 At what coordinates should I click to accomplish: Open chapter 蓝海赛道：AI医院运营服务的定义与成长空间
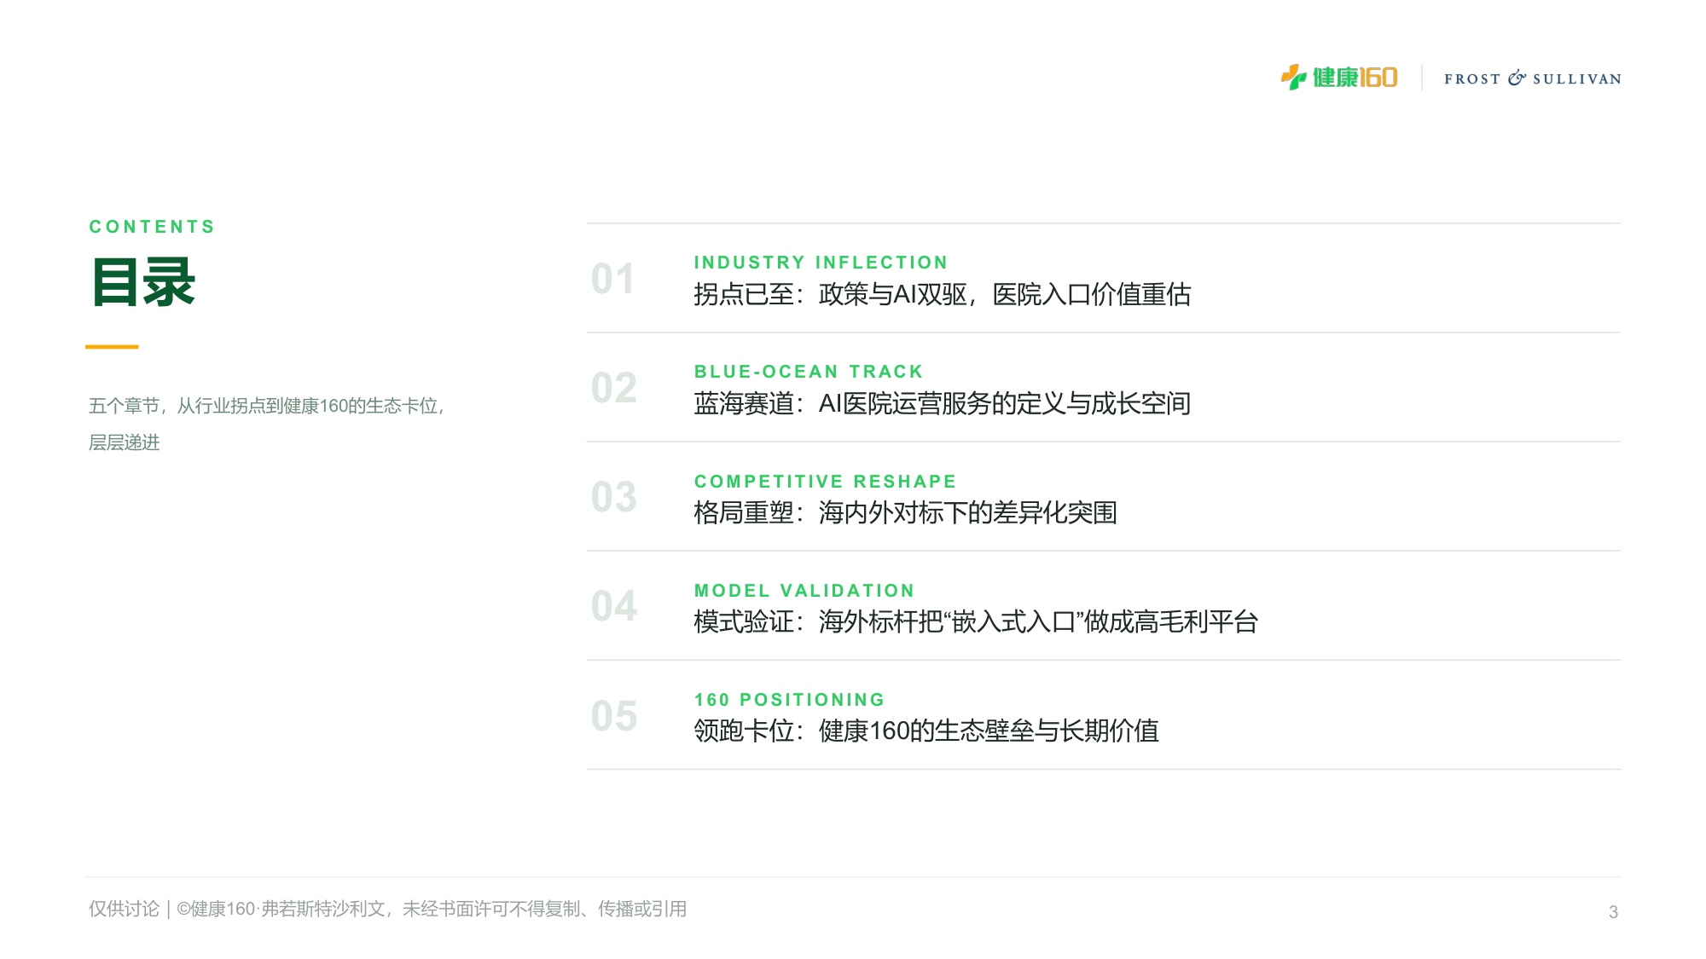coord(942,403)
